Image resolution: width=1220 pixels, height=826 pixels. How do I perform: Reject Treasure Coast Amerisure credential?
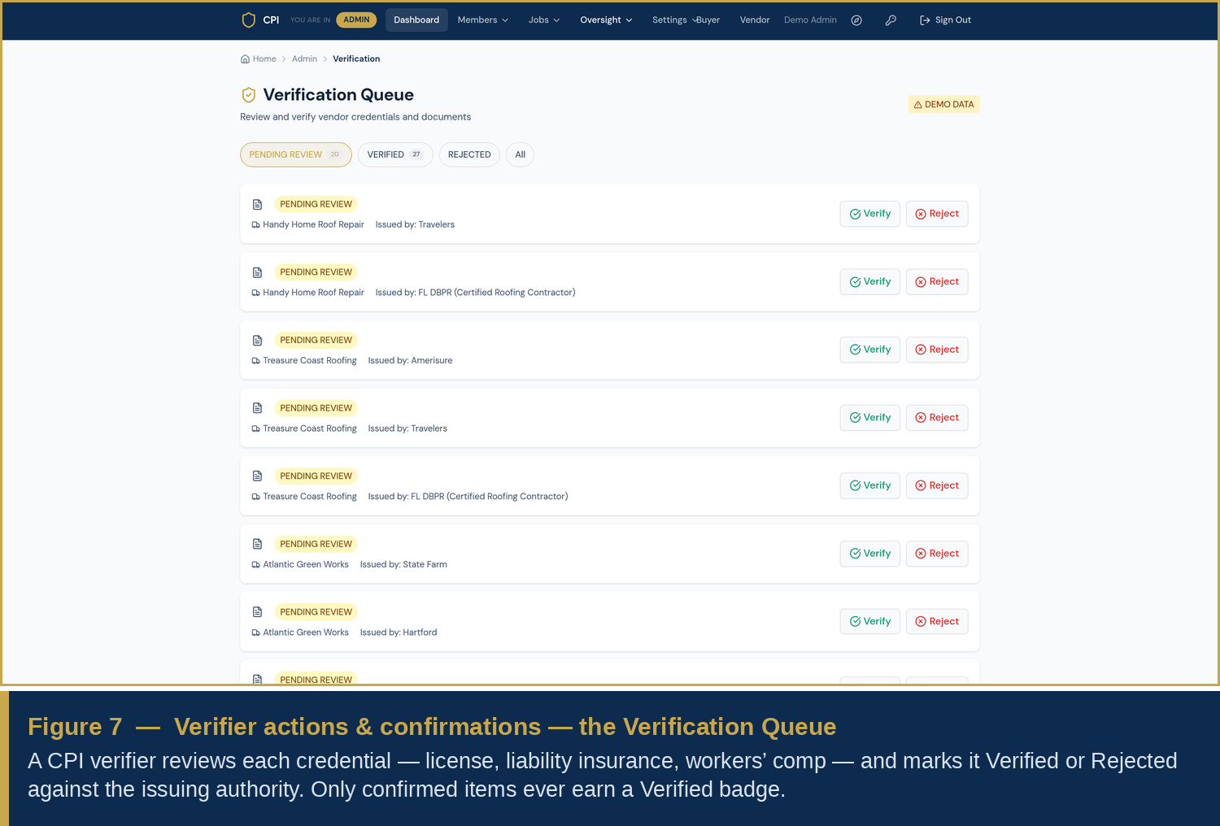click(x=937, y=350)
